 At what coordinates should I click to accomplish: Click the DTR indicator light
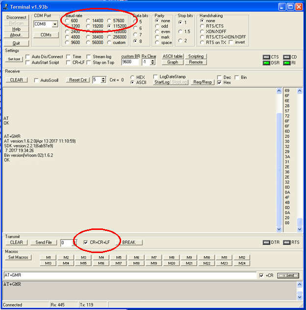266,242
